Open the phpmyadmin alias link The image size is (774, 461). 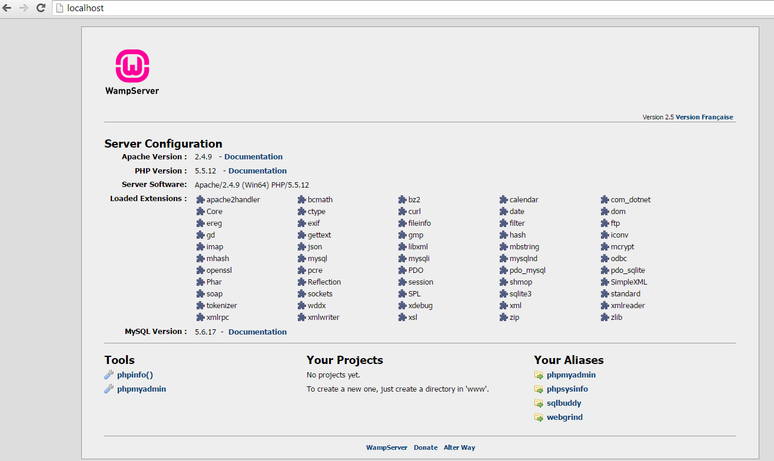[571, 375]
